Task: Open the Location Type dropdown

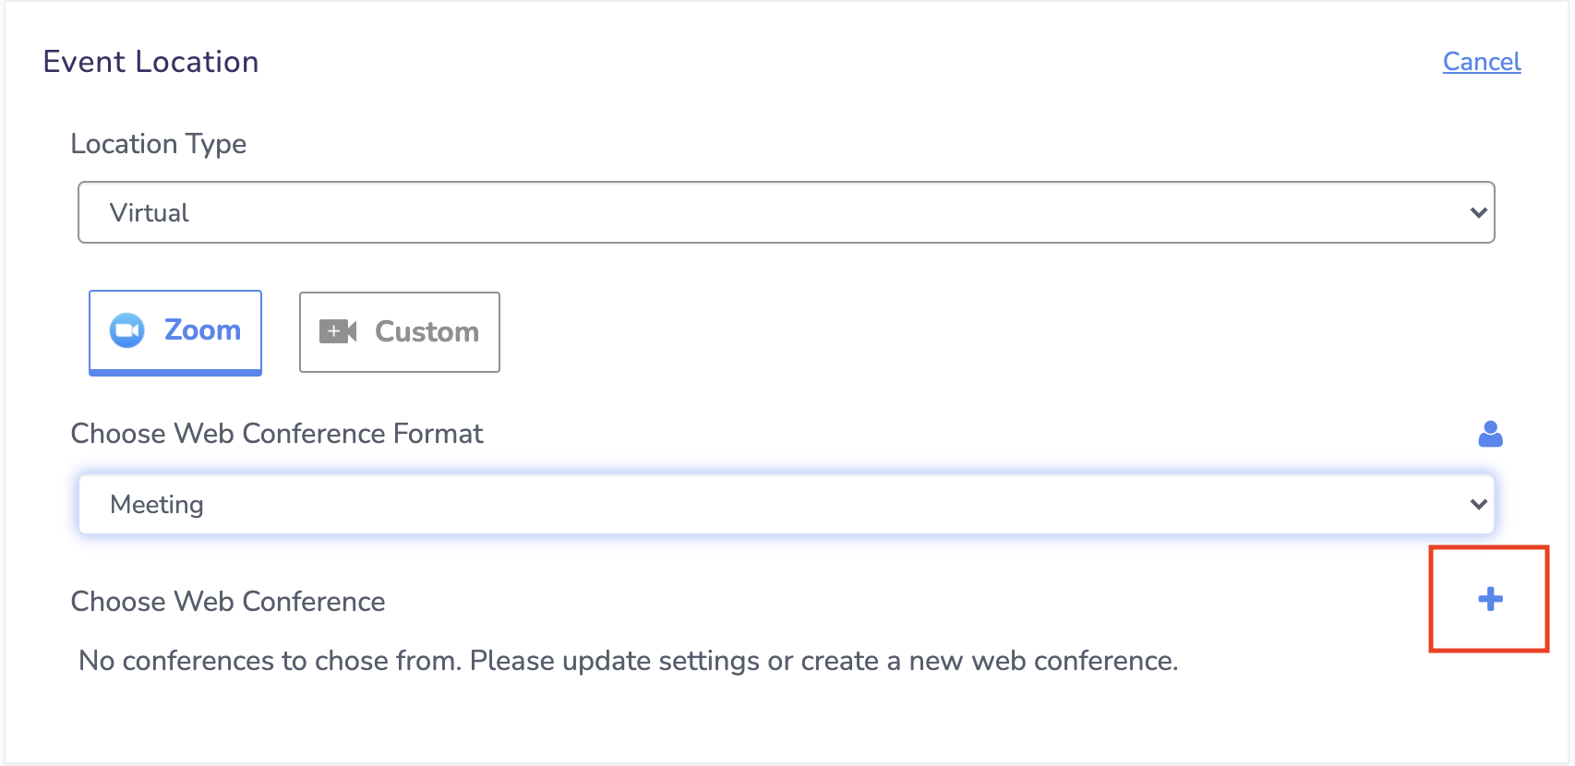Action: pyautogui.click(x=787, y=212)
